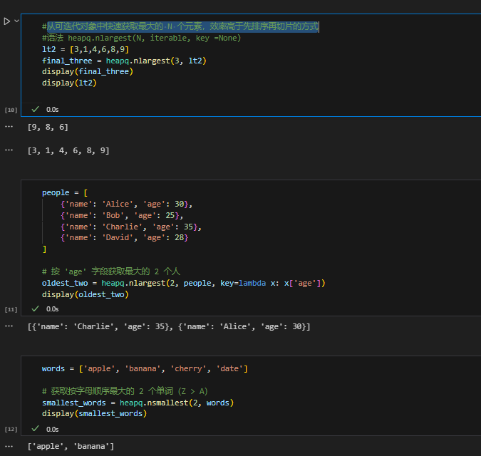Click 0.0s execution time in people cell
This screenshot has height=456, width=481.
click(53, 309)
